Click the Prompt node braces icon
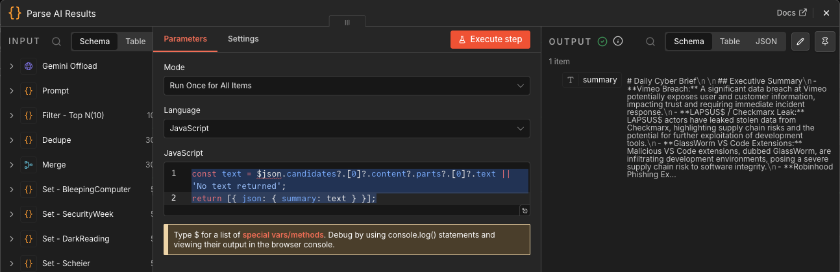Screen dimensions: 840x272 pyautogui.click(x=28, y=91)
